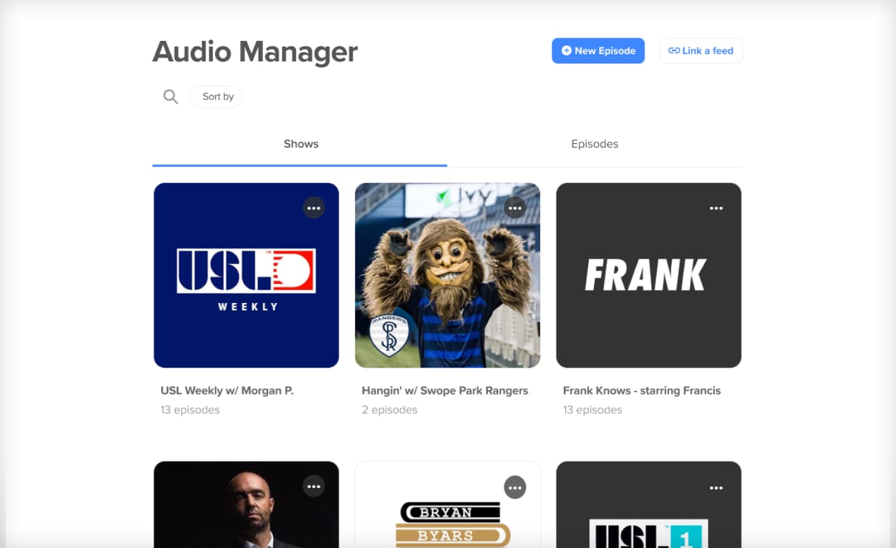Viewport: 896px width, 548px height.
Task: Click '2 episodes' under Swope Park Rangers
Action: coord(389,410)
